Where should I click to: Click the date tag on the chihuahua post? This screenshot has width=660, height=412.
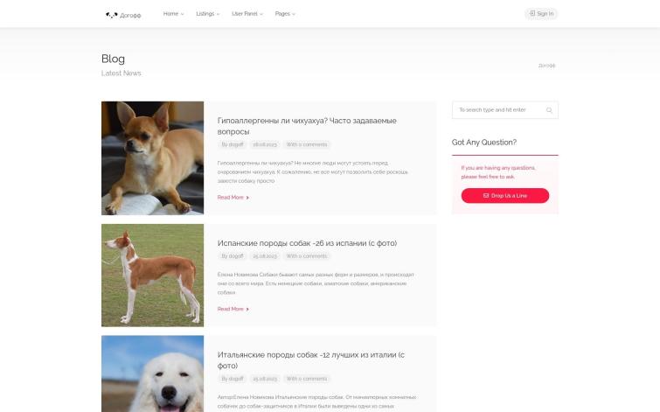(x=265, y=144)
